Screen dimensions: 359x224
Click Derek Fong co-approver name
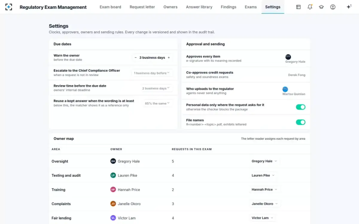click(297, 75)
